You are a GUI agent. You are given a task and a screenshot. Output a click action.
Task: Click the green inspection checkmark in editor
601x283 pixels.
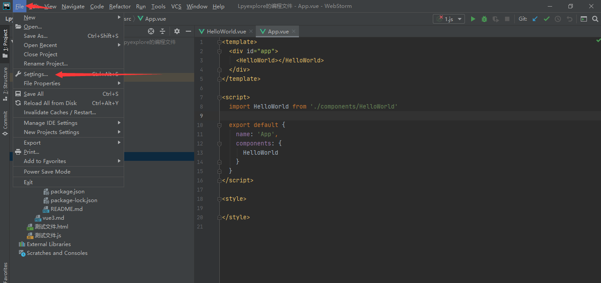598,40
